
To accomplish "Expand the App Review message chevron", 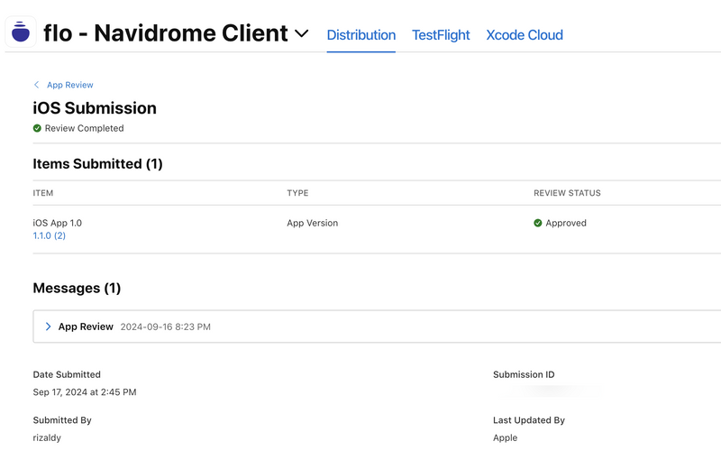I will [48, 326].
